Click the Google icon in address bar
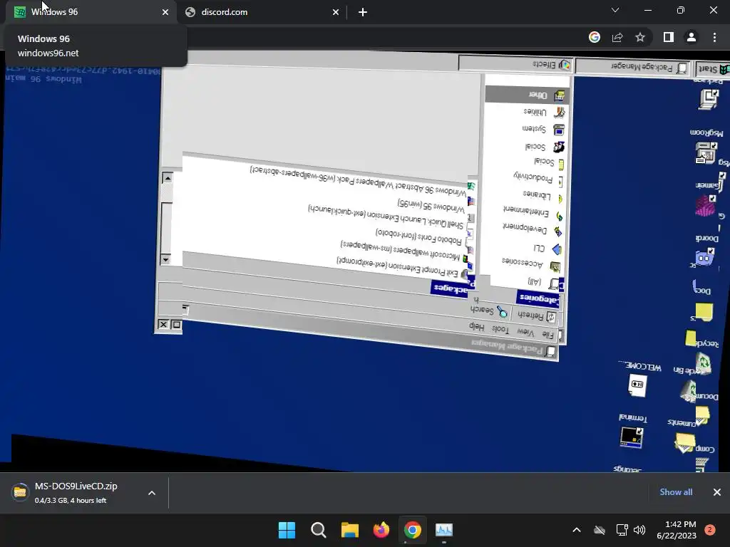 [x=595, y=37]
